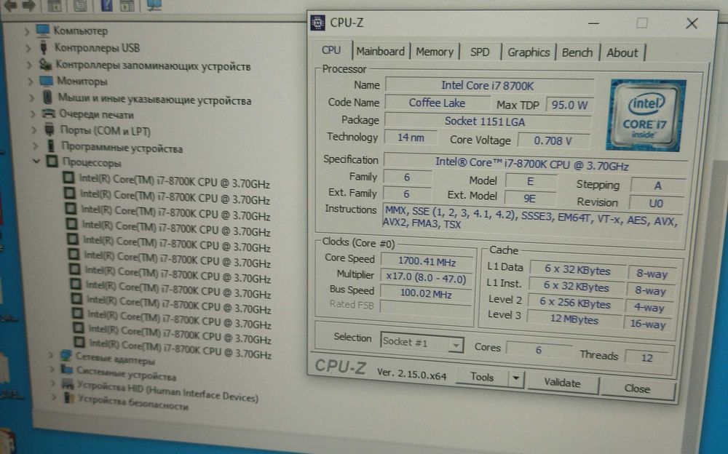Select Системные устройства tree item
The height and width of the screenshot is (454, 728).
click(x=126, y=373)
